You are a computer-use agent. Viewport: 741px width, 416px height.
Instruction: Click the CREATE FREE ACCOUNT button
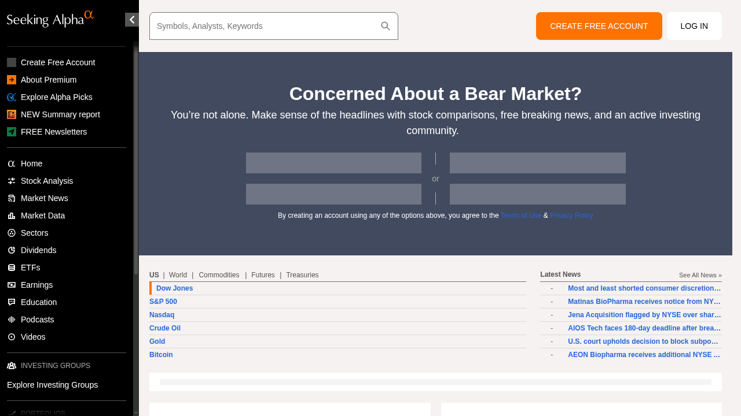[x=599, y=25]
